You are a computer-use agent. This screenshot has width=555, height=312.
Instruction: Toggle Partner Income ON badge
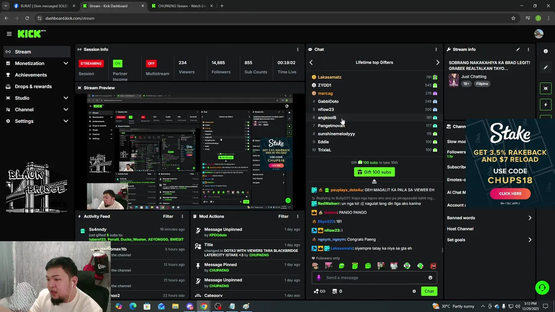pyautogui.click(x=117, y=63)
